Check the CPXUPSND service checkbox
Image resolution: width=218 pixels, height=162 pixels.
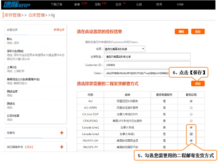[x=191, y=121]
